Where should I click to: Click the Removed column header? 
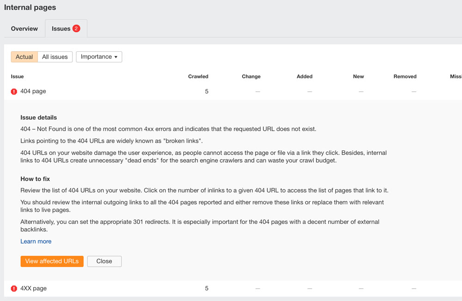pyautogui.click(x=405, y=76)
